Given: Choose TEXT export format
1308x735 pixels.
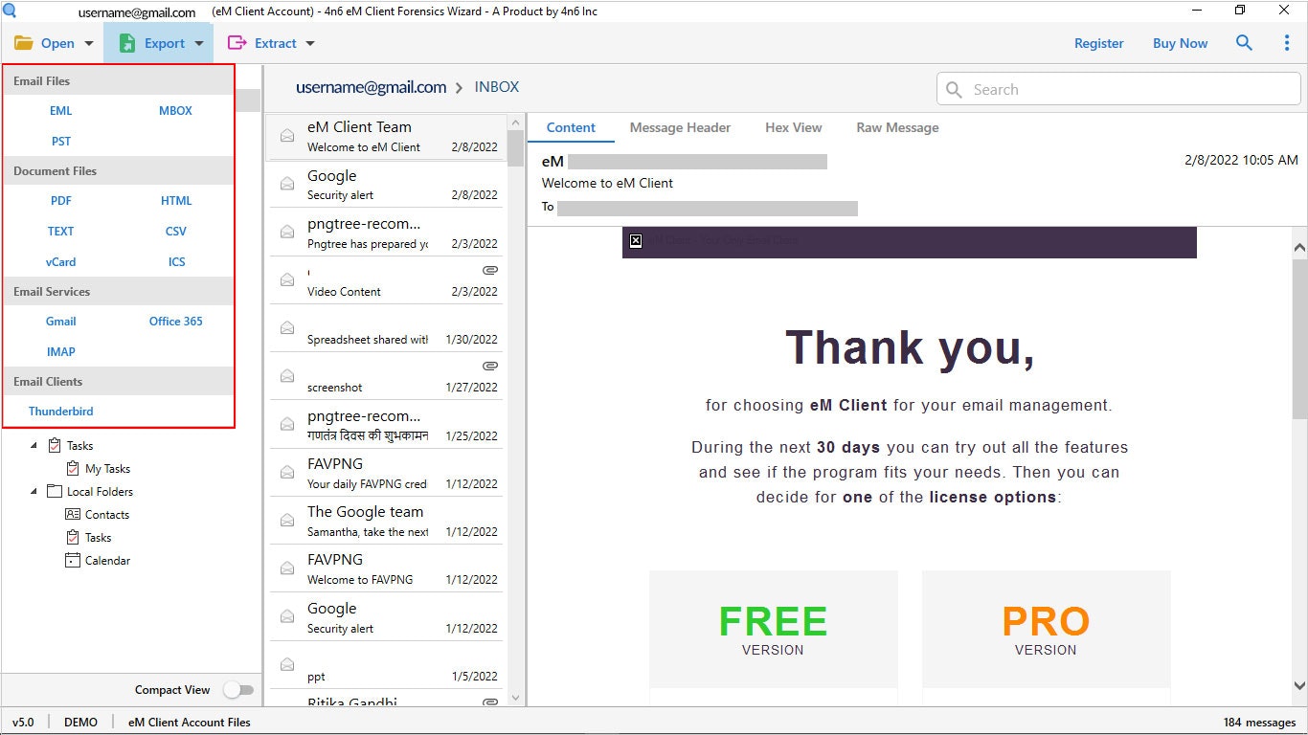Looking at the screenshot, I should 61,232.
